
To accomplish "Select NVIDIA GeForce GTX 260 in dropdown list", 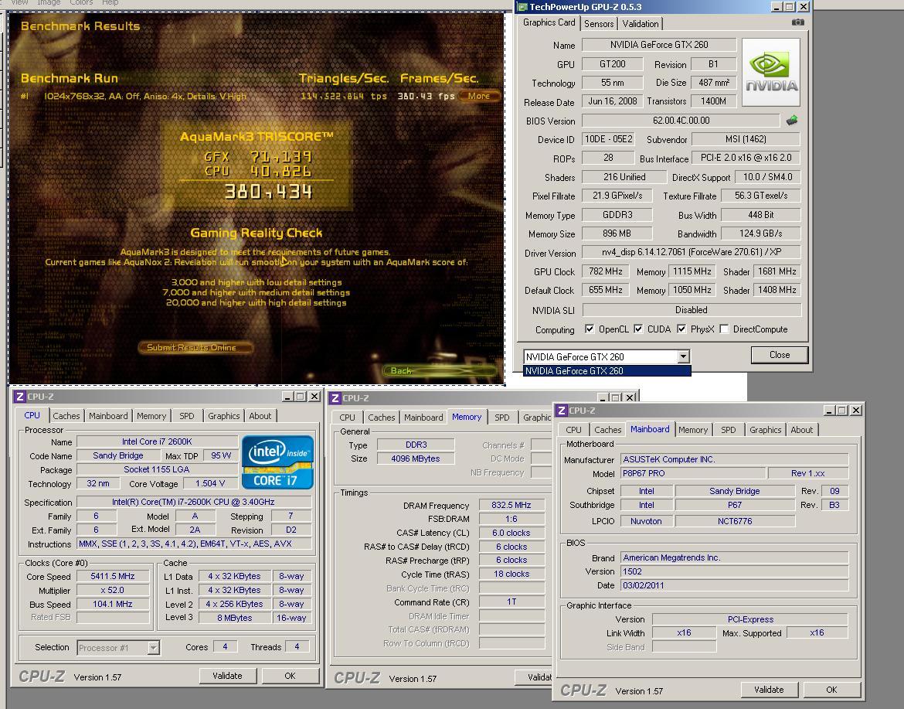I will pos(607,371).
